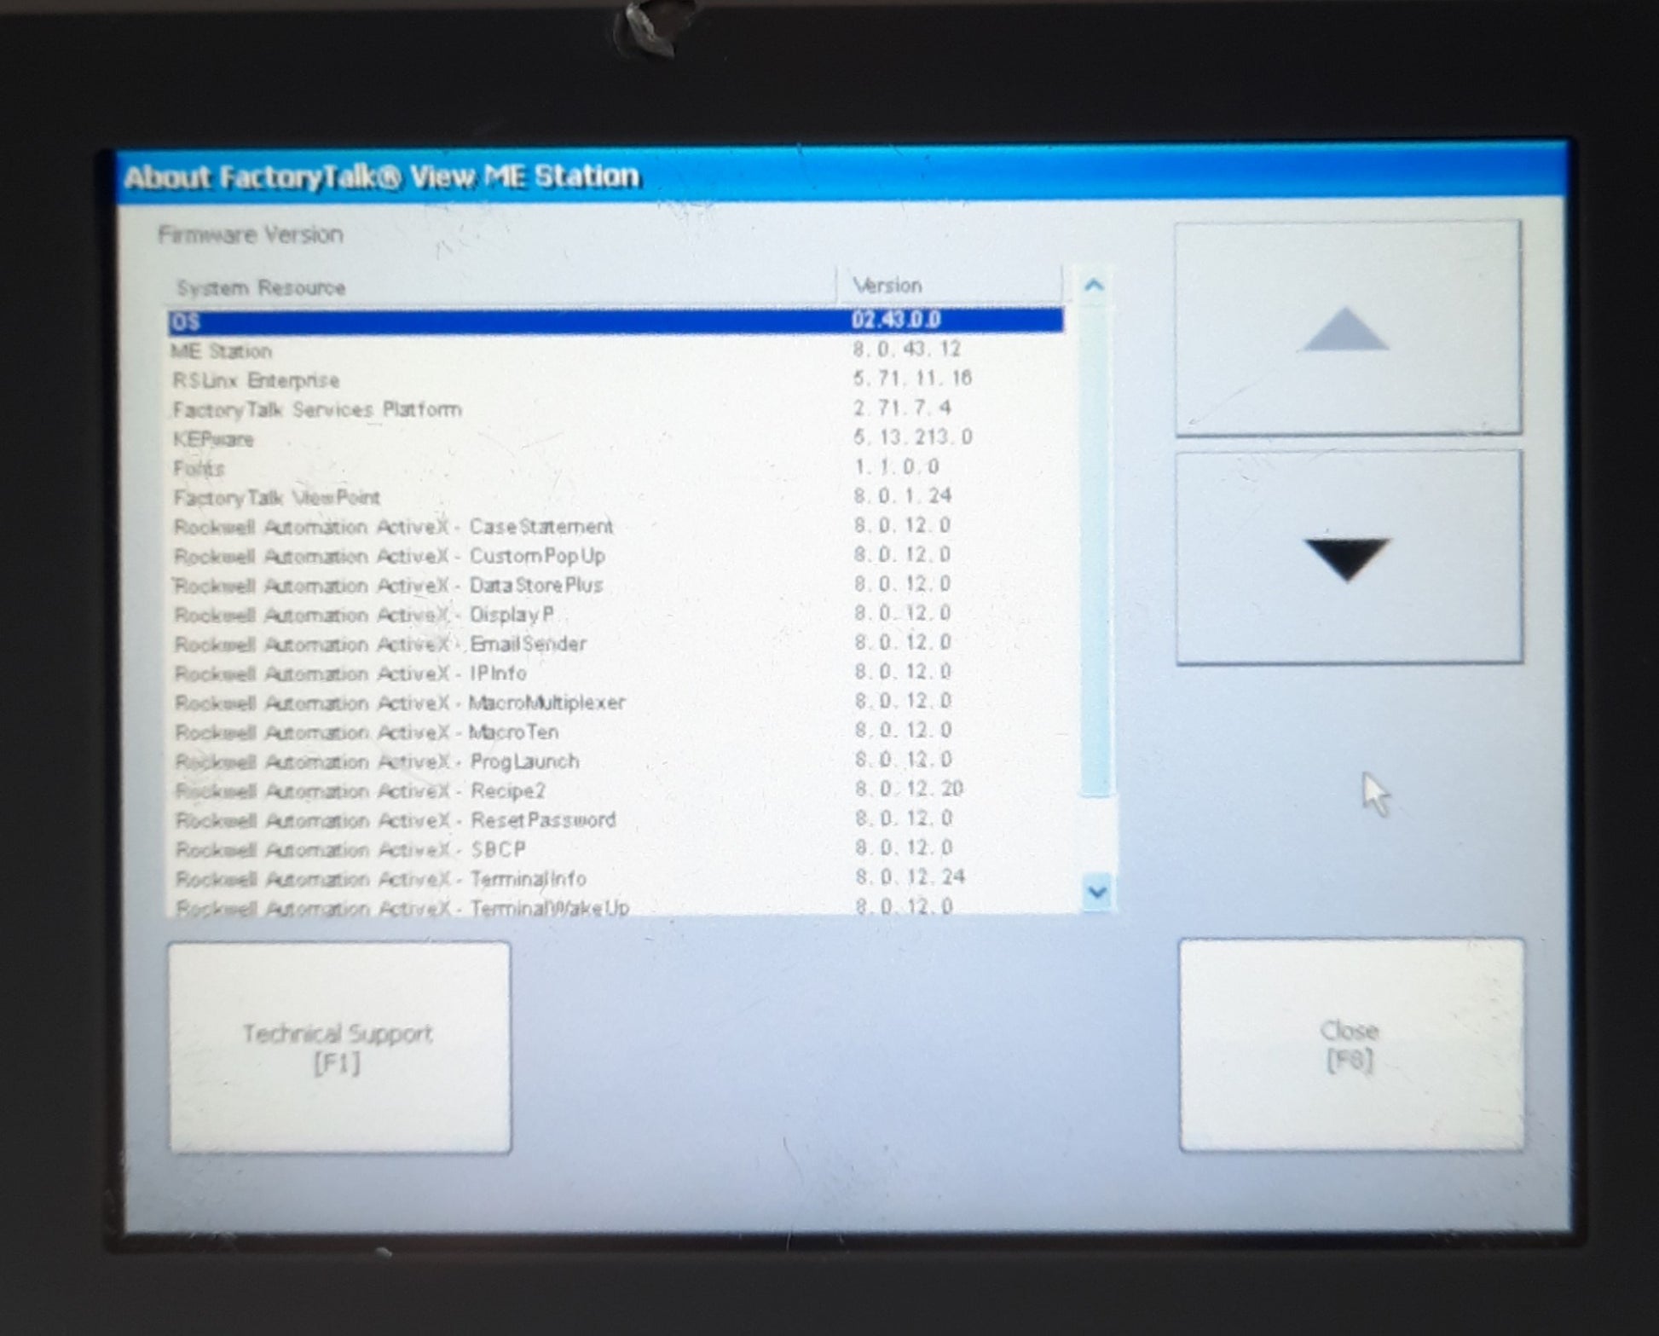1659x1336 pixels.
Task: Select the ActiveX CustomPopUp row
Action: tap(616, 556)
